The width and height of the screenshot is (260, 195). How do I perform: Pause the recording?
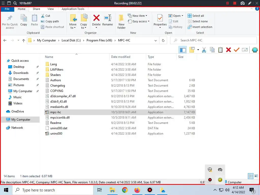coord(227,3)
